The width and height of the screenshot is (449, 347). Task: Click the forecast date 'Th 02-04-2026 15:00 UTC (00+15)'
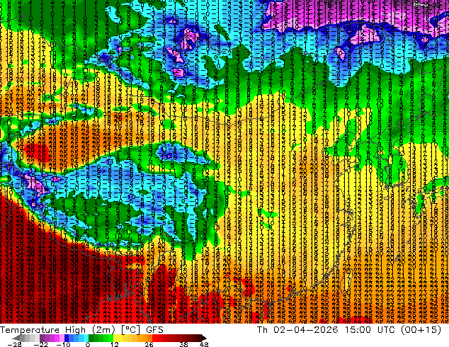349,330
